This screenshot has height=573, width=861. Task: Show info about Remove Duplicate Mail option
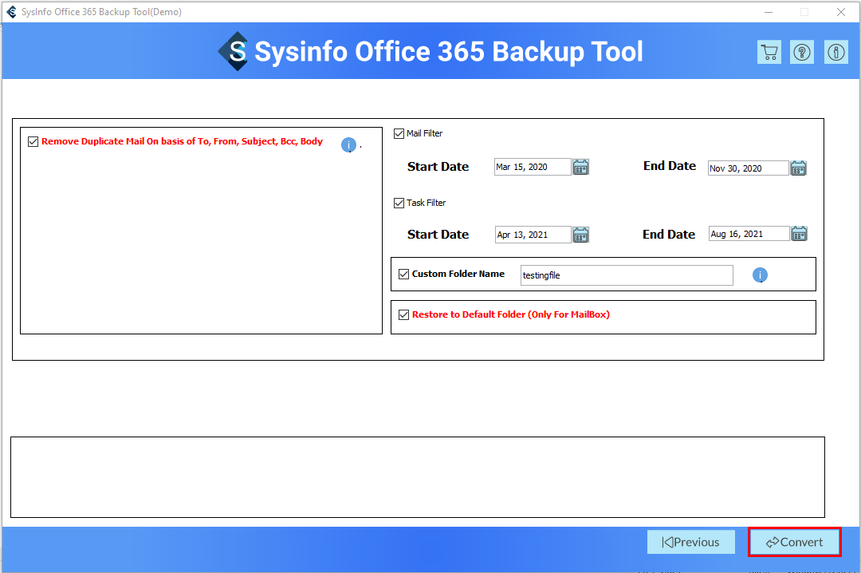[348, 144]
